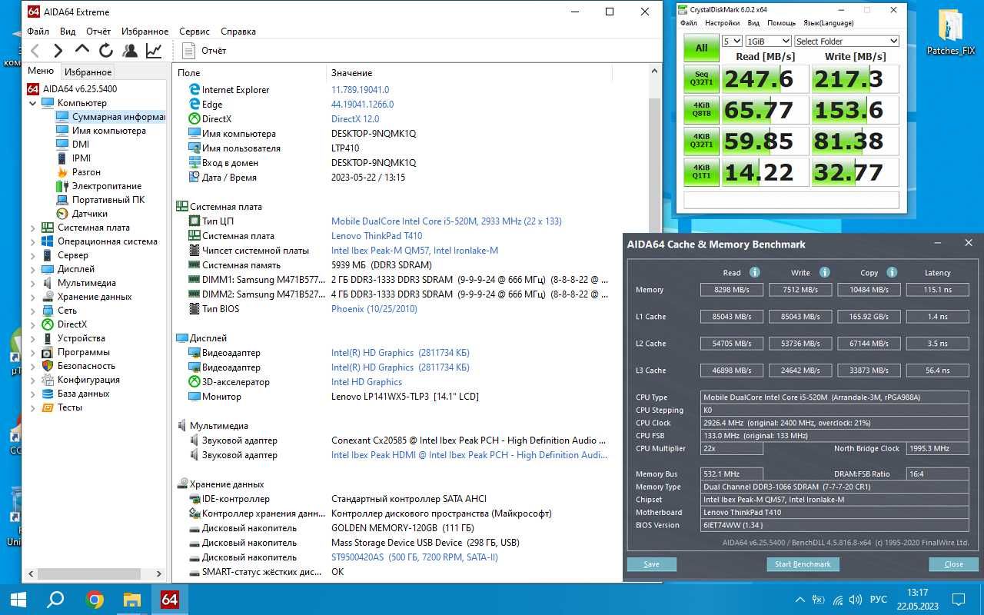Click the DirectX Xbox icon in tree
Image resolution: width=984 pixels, height=615 pixels.
tap(48, 324)
